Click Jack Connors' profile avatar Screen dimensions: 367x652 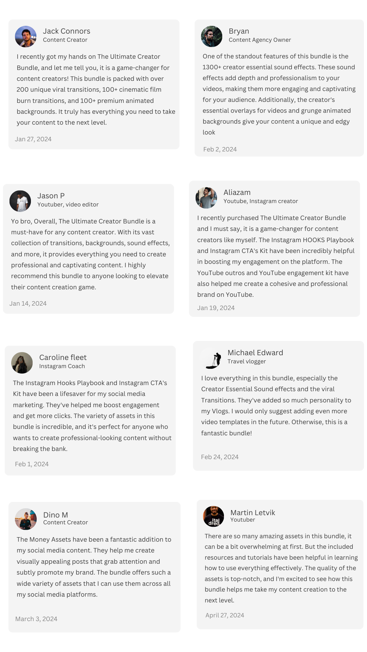coord(25,36)
